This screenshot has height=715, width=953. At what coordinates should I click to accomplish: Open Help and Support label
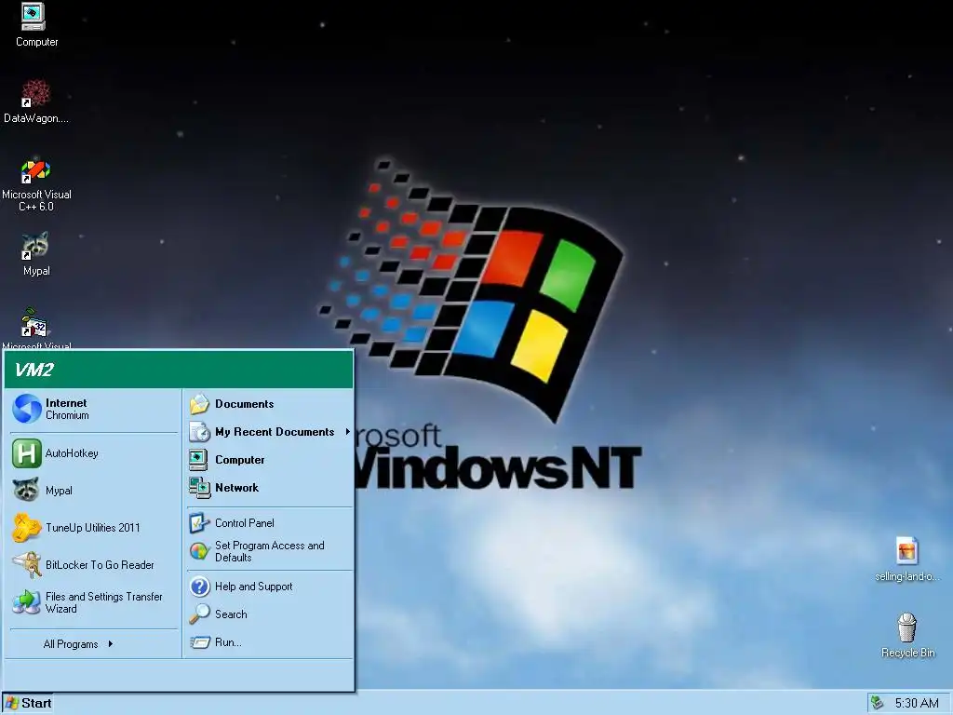click(x=253, y=587)
